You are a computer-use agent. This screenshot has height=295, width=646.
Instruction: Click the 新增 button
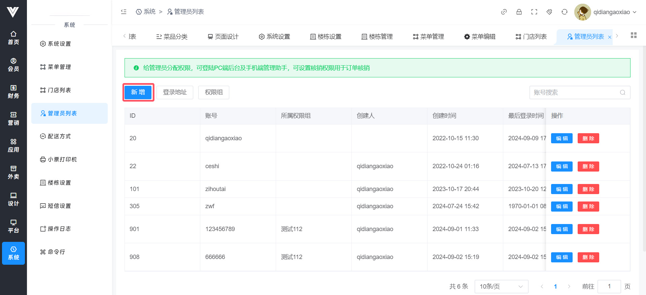138,92
